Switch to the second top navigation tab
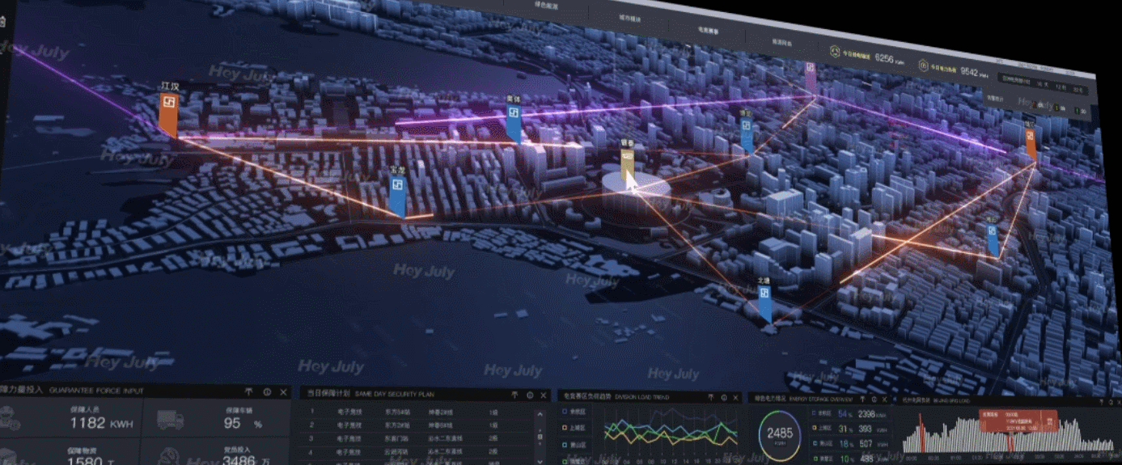Viewport: 1122px width, 465px height. click(x=630, y=19)
